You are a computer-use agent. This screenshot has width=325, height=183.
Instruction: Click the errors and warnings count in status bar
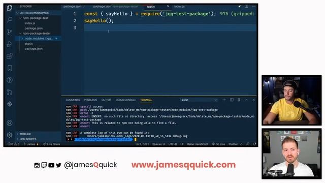(14, 144)
